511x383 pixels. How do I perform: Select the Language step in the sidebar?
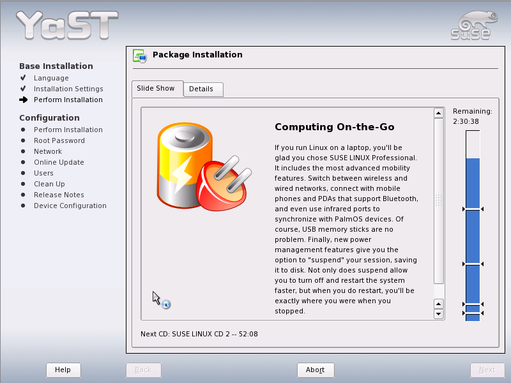51,78
